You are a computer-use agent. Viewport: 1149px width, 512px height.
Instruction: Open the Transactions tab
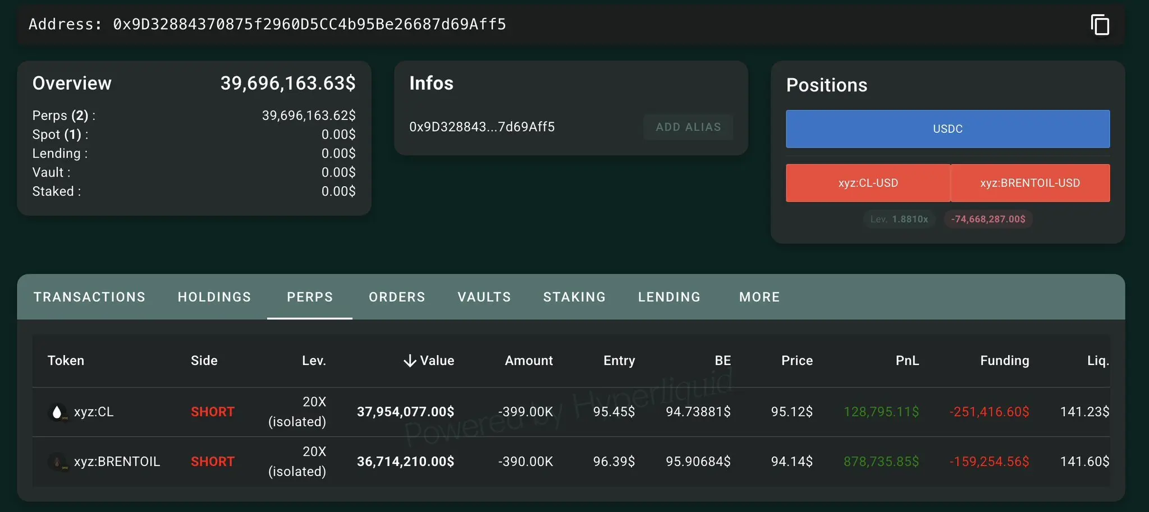click(x=89, y=297)
